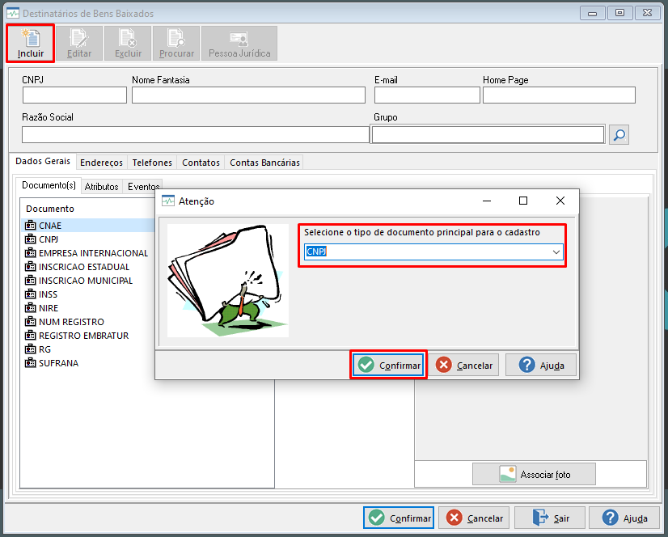Focus the Razão Social field
Viewport: 668px width, 537px height.
[x=196, y=135]
